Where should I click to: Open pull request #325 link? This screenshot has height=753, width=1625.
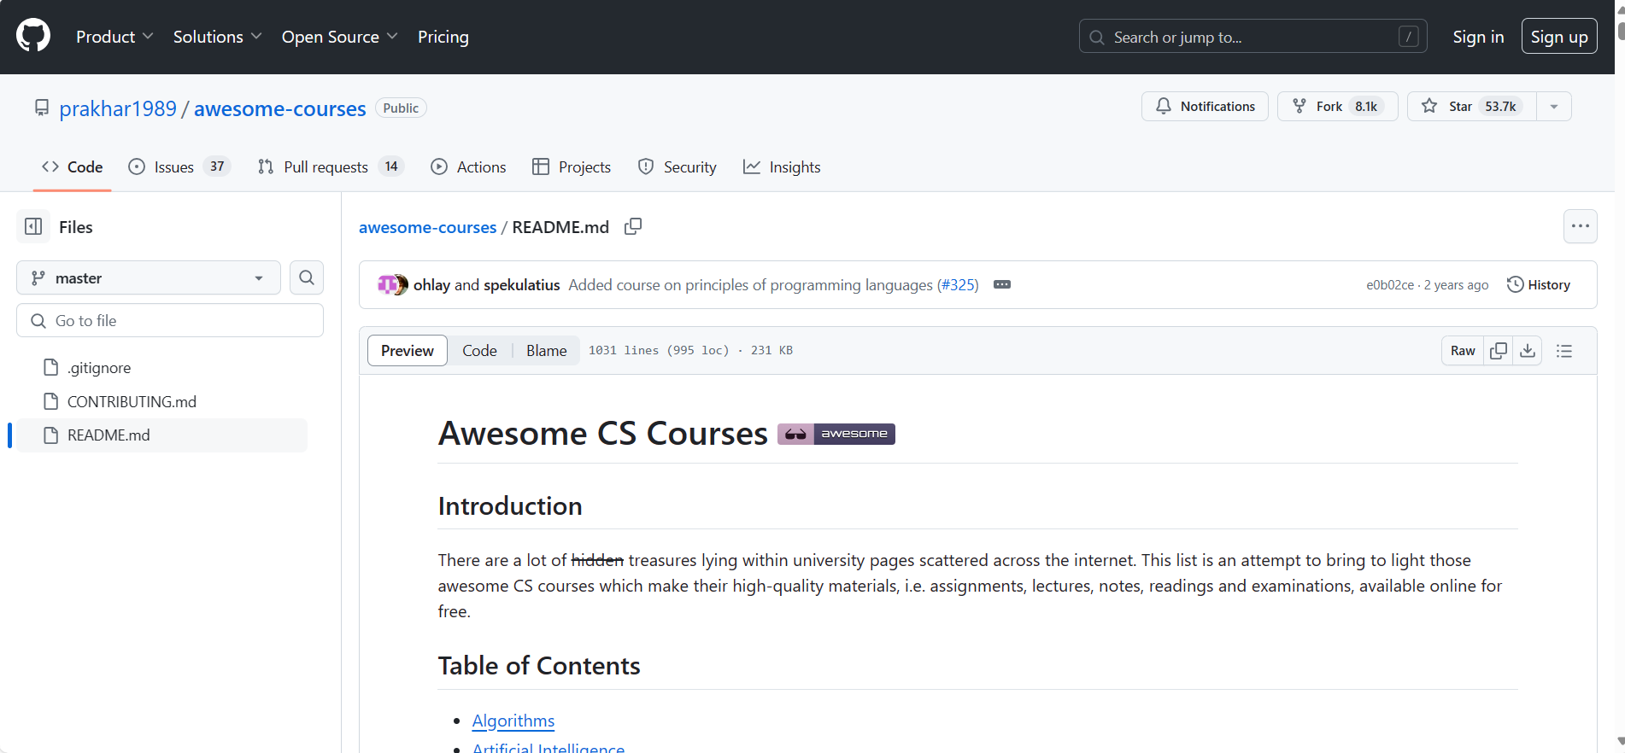[958, 285]
